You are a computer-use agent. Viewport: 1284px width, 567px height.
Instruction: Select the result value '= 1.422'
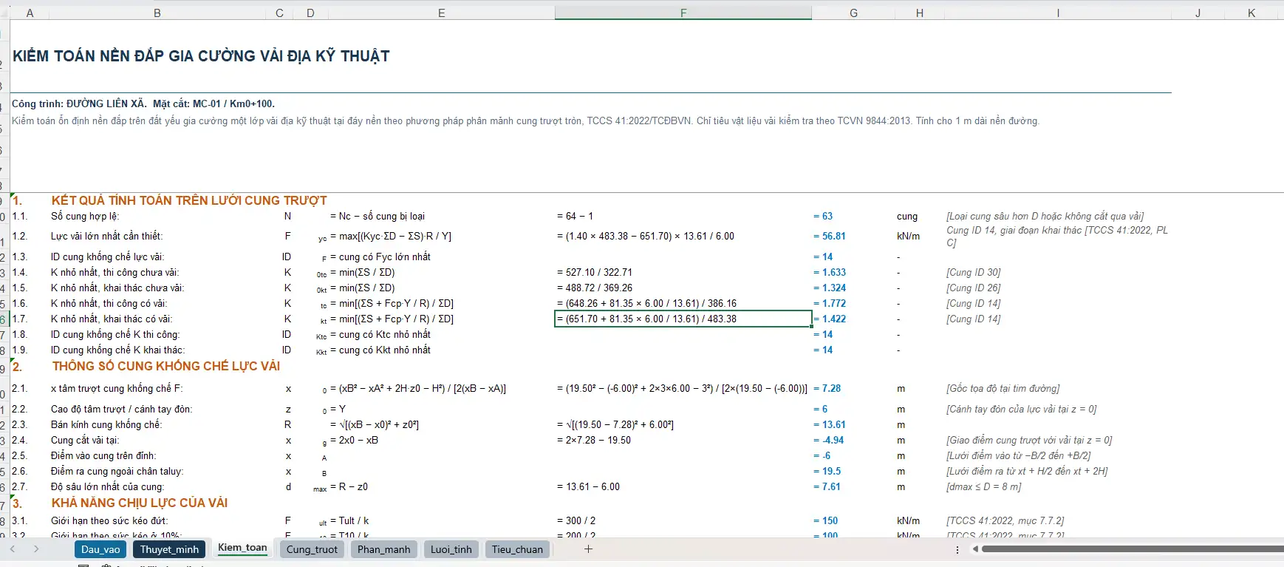[830, 319]
